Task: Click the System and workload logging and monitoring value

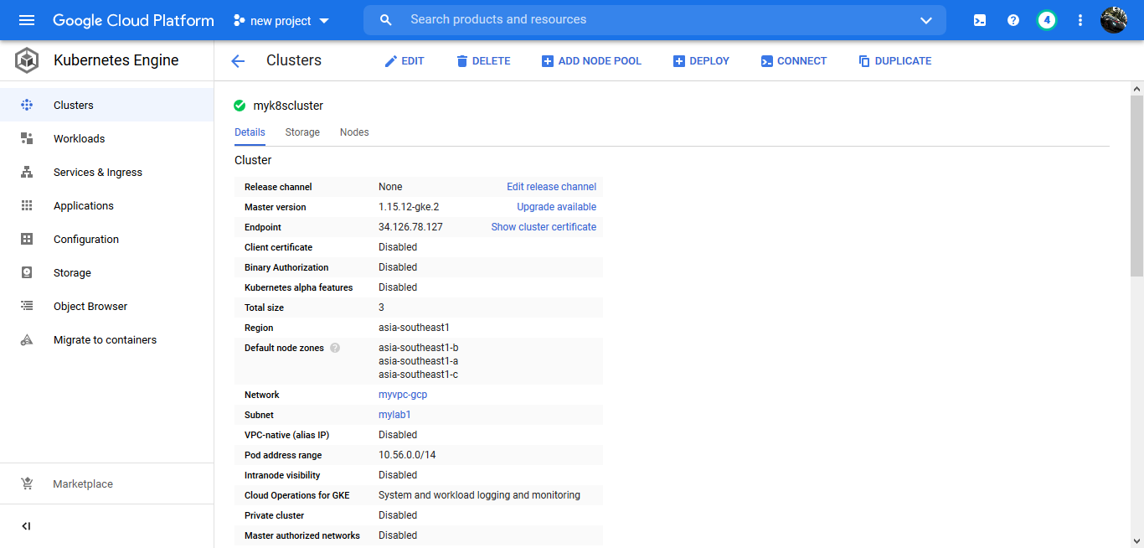Action: pos(479,495)
